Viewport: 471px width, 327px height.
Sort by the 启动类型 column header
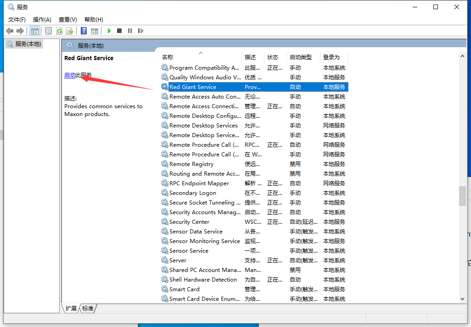[303, 57]
